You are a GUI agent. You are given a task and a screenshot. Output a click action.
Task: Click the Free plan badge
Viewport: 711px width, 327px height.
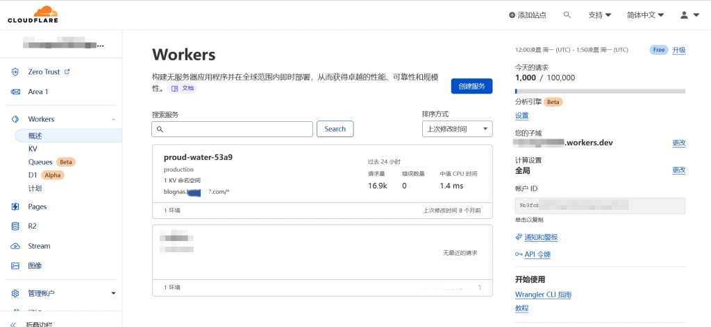point(659,50)
